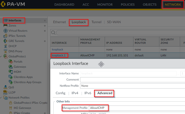Viewport: 185px width, 114px height.
Task: Open the NETWORK menu
Action: [173, 5]
